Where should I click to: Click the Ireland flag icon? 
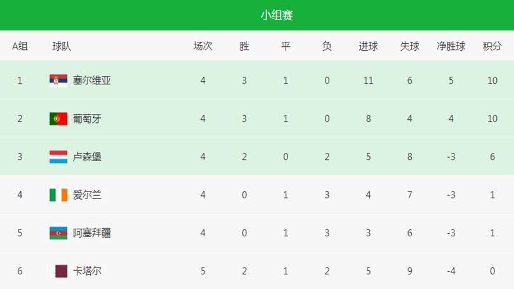(x=58, y=195)
